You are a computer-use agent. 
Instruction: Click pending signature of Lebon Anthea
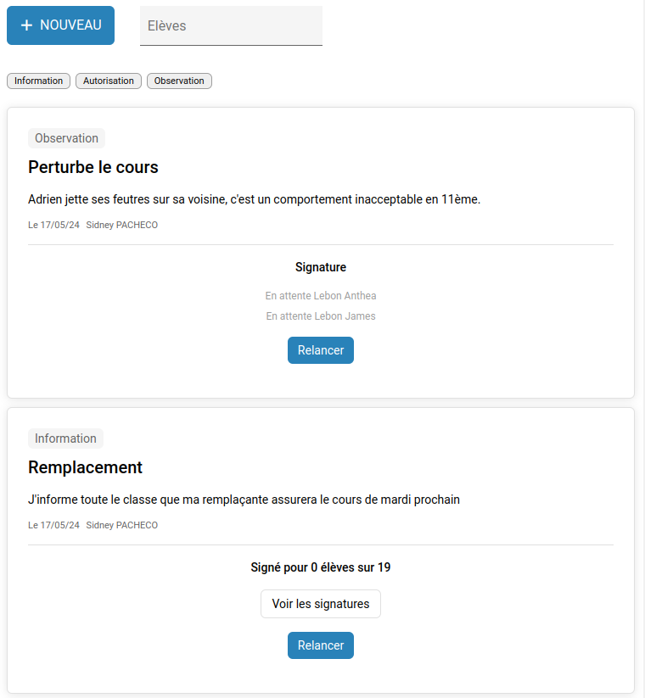(321, 296)
